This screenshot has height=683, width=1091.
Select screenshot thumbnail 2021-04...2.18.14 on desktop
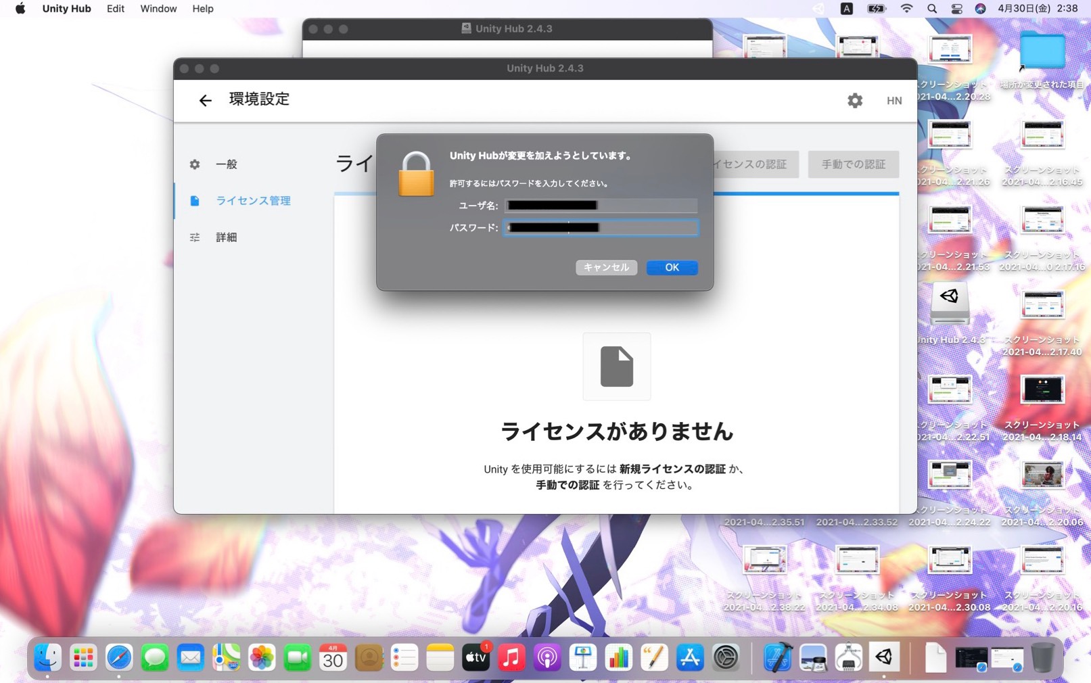tap(1042, 390)
